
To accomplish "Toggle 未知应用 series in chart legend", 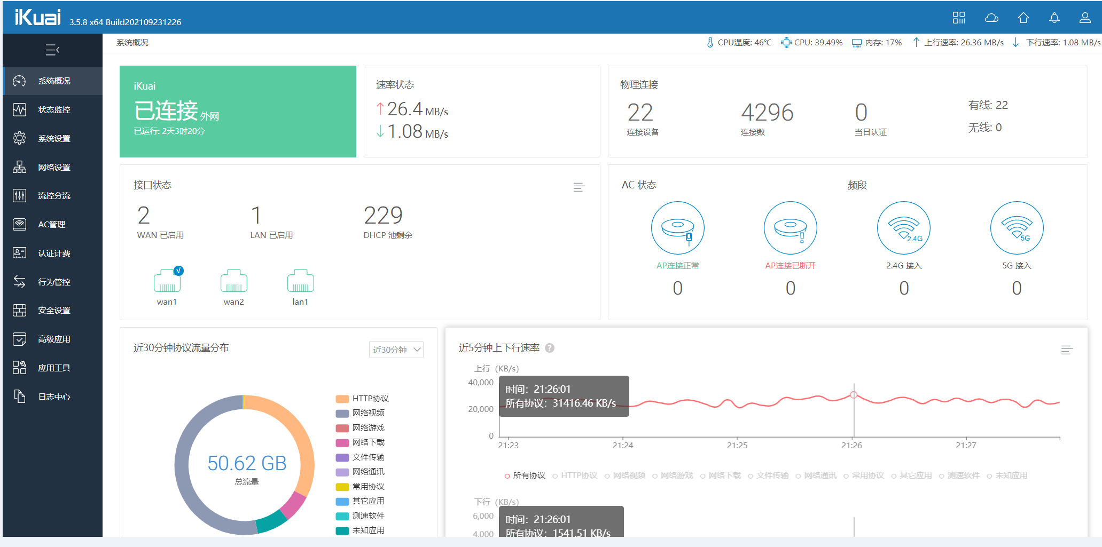I will (x=1007, y=475).
